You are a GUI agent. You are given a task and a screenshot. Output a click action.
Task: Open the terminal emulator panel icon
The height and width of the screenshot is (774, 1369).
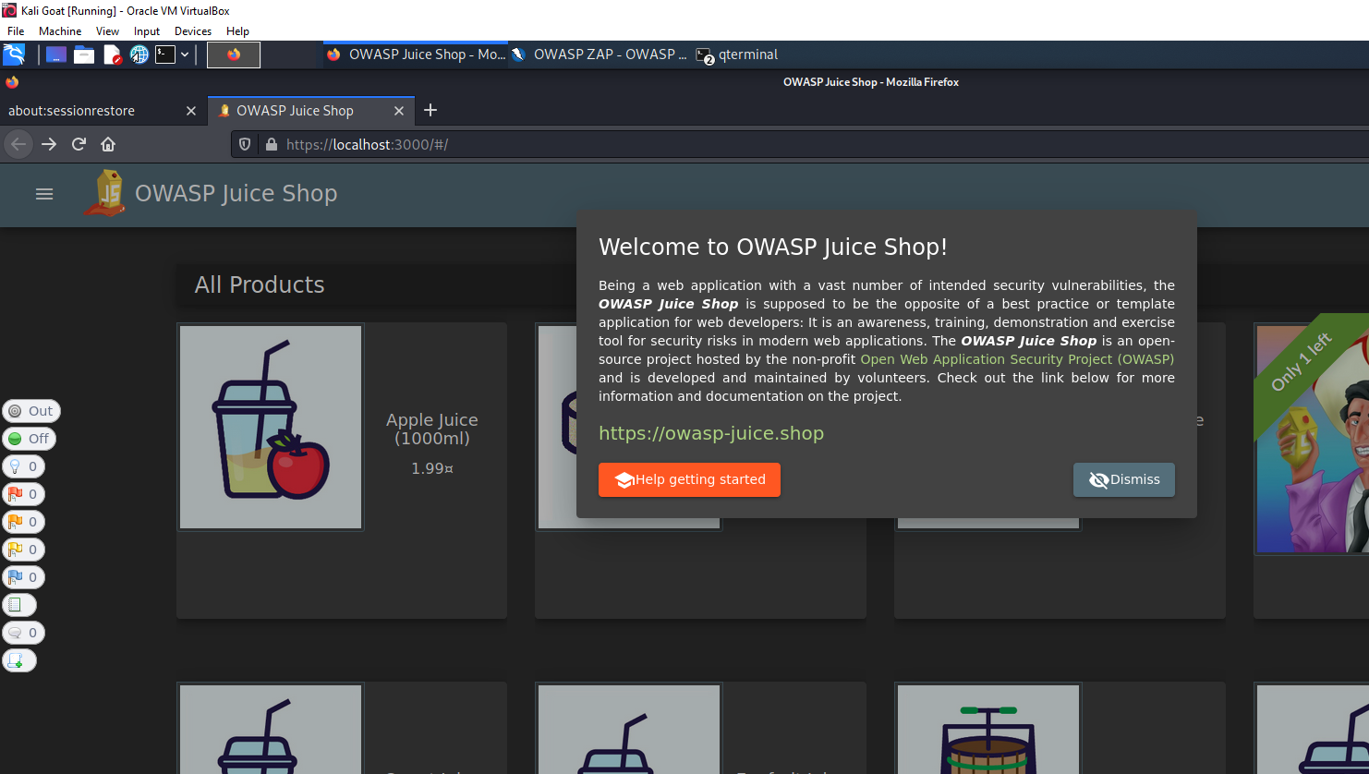[165, 54]
